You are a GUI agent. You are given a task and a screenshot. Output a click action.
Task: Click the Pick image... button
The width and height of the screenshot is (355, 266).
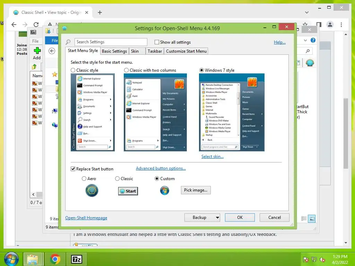[196, 190]
